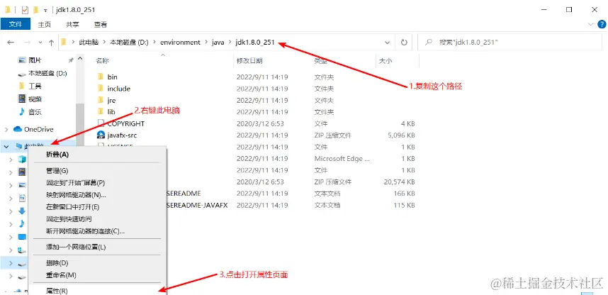Click the 图片 icon in quick access
Screen dimensions: 608x295
pos(22,60)
